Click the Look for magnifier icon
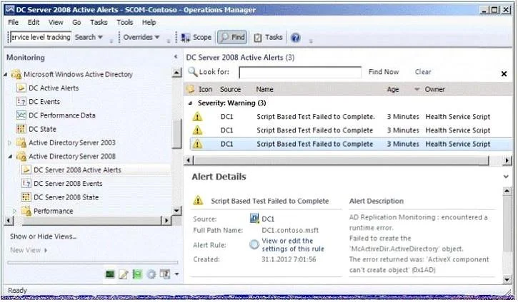This screenshot has width=518, height=302. point(192,71)
